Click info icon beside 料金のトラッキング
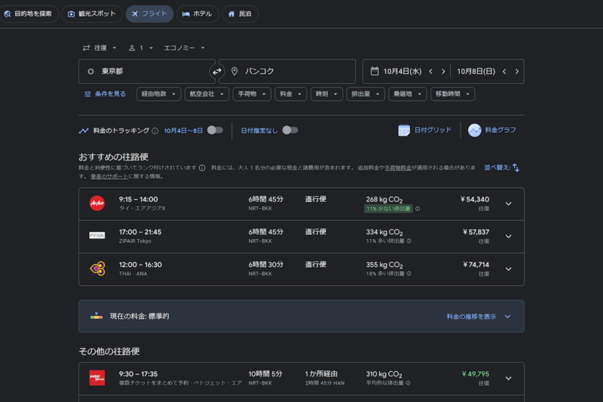Viewport: 603px width, 402px height. pyautogui.click(x=155, y=130)
